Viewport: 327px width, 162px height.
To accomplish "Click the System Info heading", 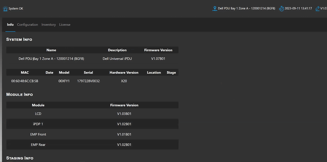I will pyautogui.click(x=19, y=40).
